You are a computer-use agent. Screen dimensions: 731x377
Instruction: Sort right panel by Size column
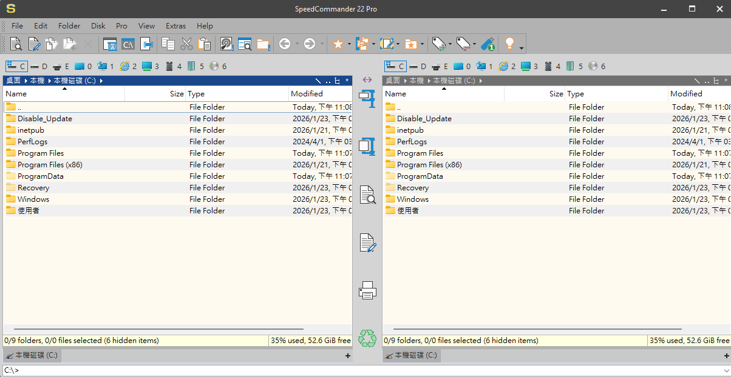[534, 94]
